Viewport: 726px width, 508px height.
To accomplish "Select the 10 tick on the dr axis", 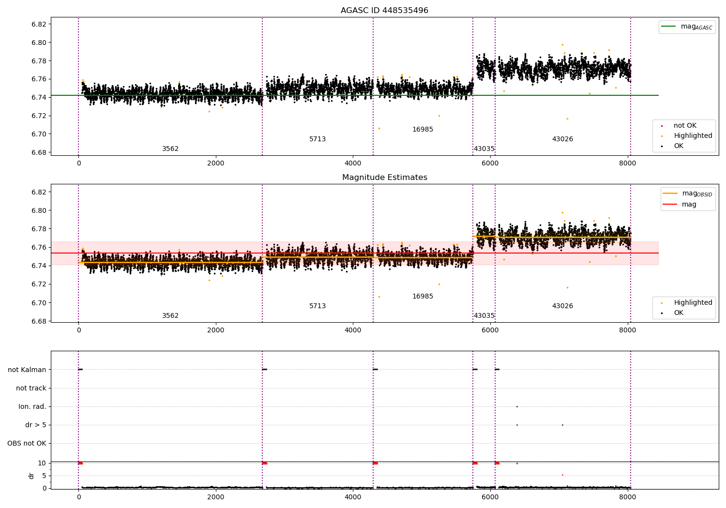I will [x=42, y=463].
